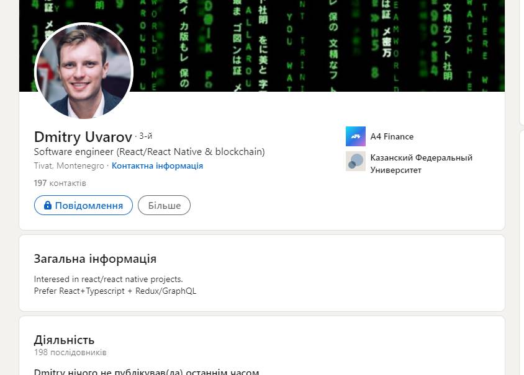Click the Казанский Федеральный Университет logo icon
The width and height of the screenshot is (524, 375).
point(356,161)
